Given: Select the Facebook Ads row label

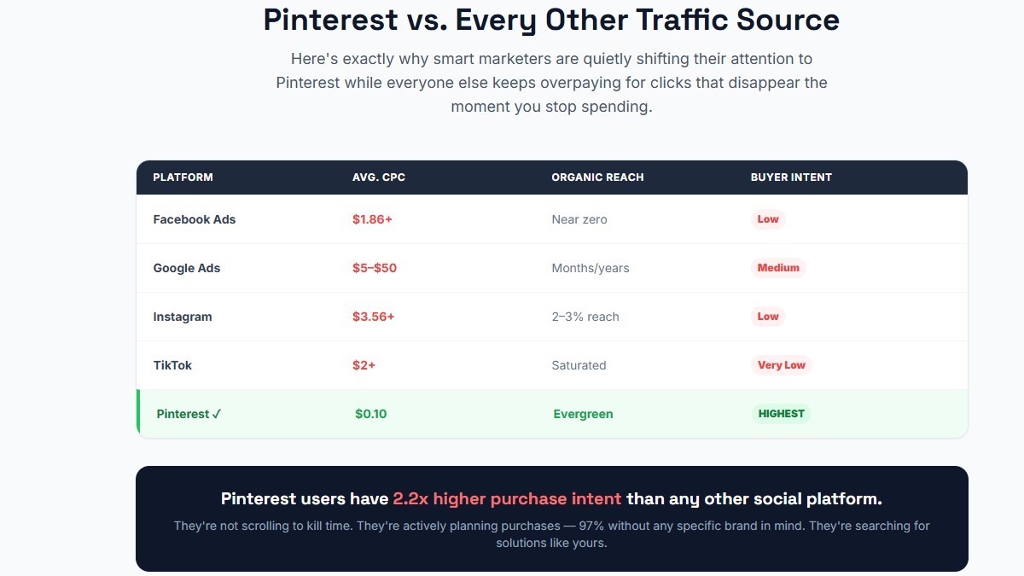Looking at the screenshot, I should [195, 219].
